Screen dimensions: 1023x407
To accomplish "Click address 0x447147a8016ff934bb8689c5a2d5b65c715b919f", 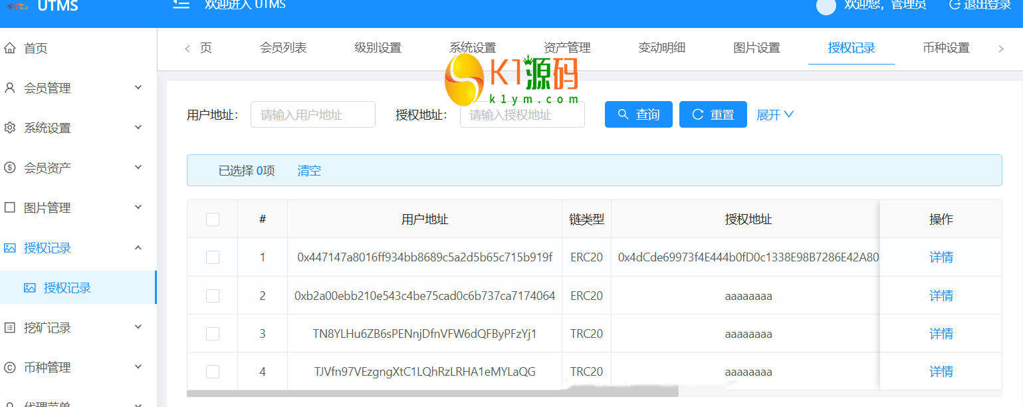I will 425,257.
